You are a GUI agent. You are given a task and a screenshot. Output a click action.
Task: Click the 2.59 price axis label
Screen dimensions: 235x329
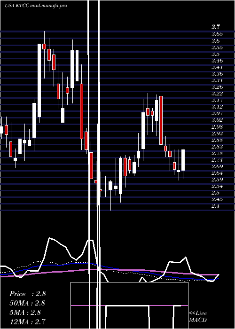[217, 180]
